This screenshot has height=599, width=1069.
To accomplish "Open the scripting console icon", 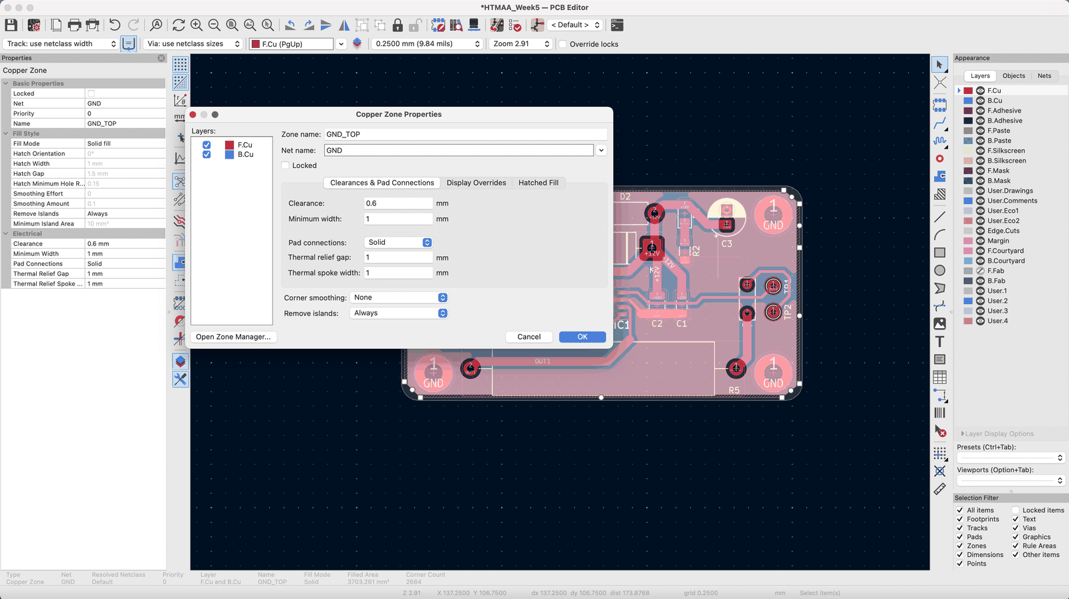I will (x=617, y=25).
